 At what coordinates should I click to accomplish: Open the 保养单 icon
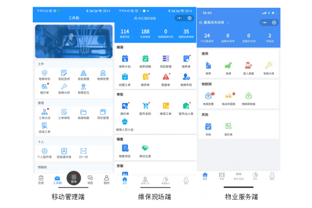(x=186, y=59)
